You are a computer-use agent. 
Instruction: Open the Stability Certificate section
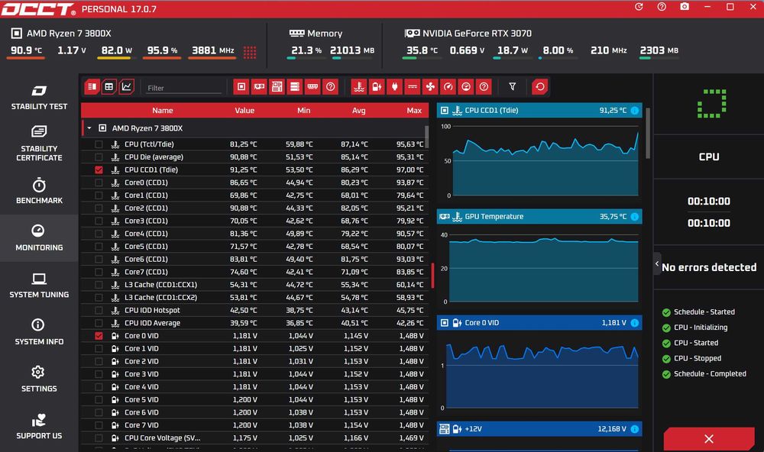[39, 144]
